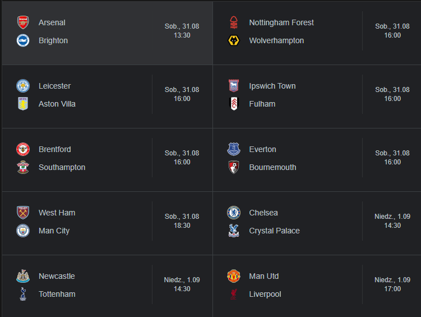Image resolution: width=421 pixels, height=317 pixels.
Task: Click the Aston Villa crest
Action: [23, 104]
